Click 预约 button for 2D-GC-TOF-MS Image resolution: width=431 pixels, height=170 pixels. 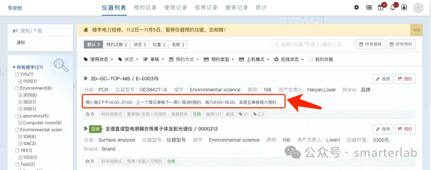click(405, 79)
